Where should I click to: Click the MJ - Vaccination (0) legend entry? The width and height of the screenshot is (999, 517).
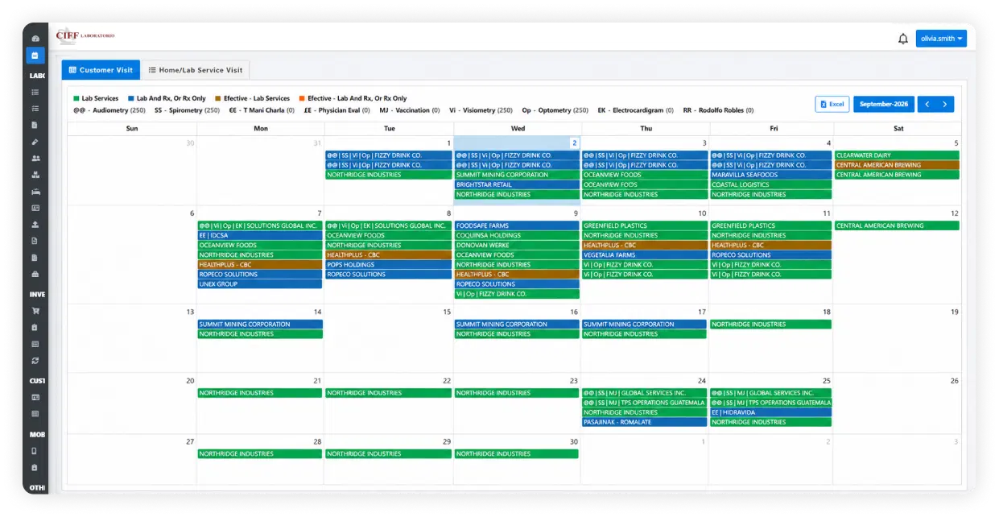[x=410, y=110]
